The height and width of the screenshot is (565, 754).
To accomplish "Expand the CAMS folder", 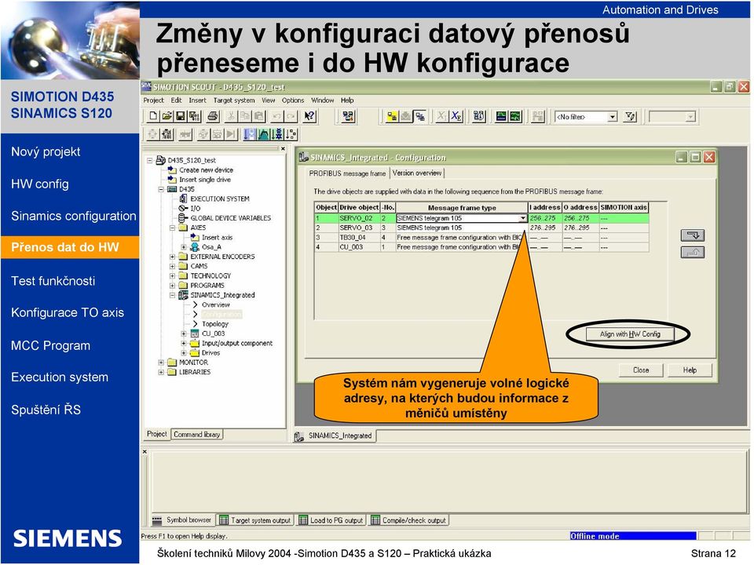I will 172,266.
